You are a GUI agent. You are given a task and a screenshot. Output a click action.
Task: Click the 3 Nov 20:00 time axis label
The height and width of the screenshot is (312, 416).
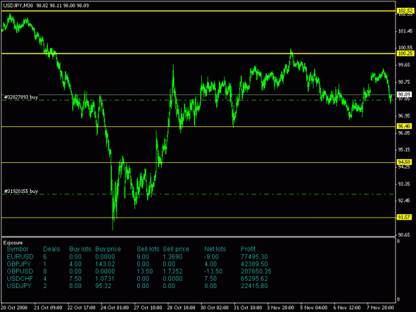(280, 308)
